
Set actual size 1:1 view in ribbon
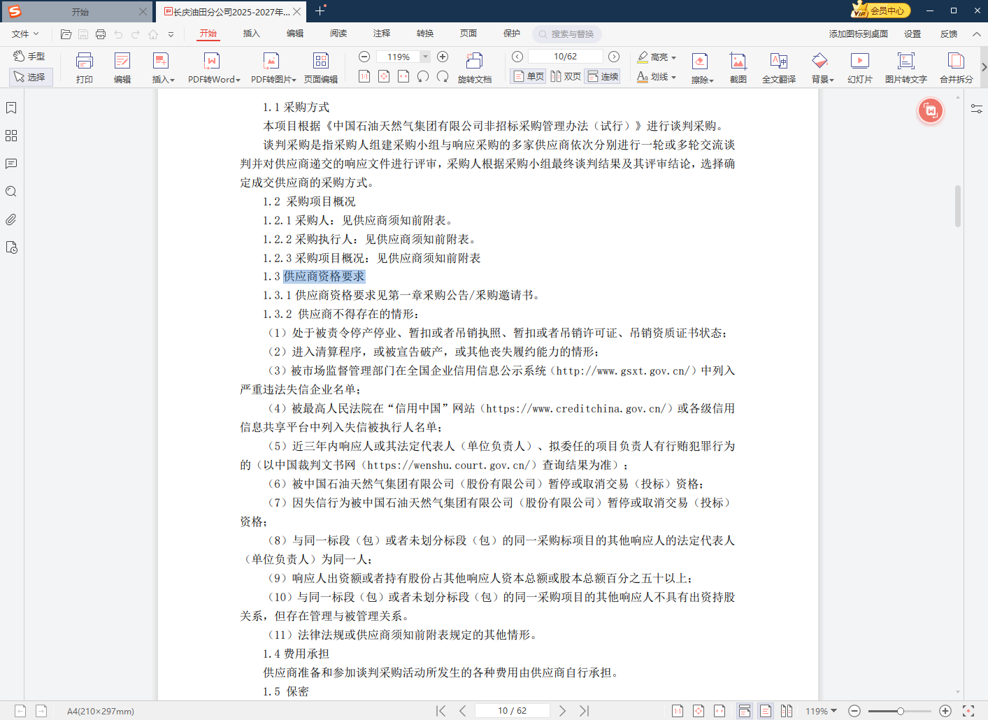pyautogui.click(x=364, y=76)
